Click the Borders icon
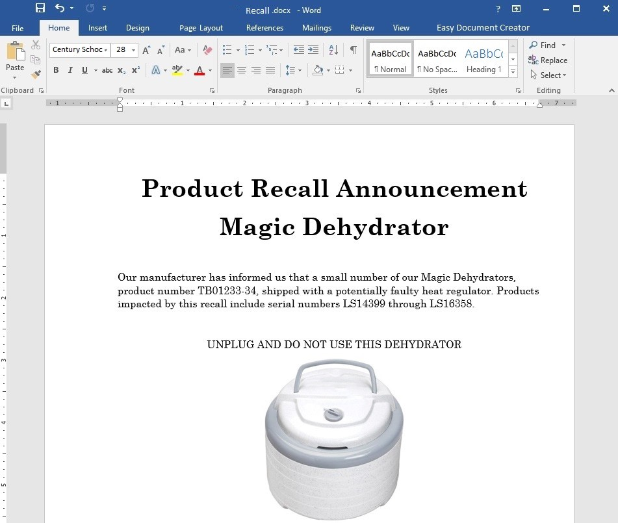The width and height of the screenshot is (618, 523). pos(339,70)
